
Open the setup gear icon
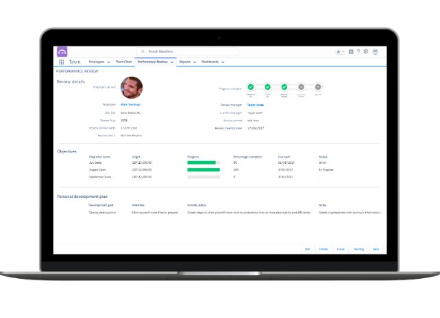click(x=366, y=51)
